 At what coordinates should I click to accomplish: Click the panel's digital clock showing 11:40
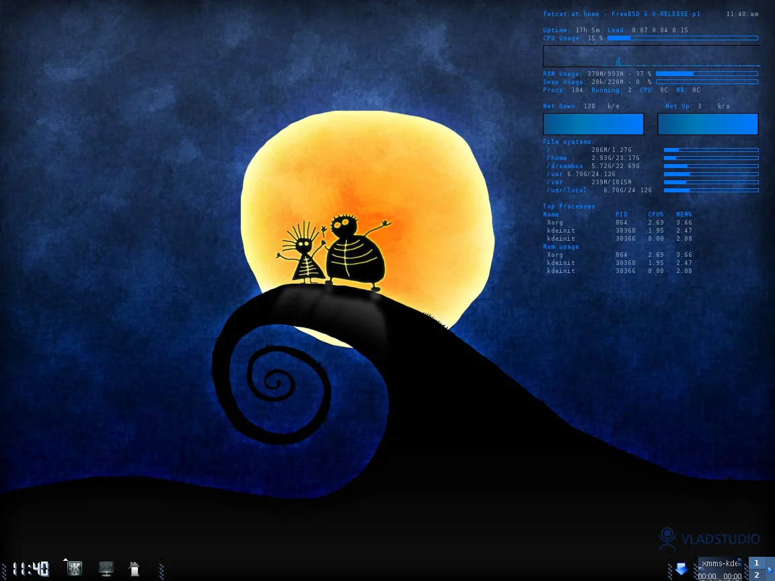tap(31, 569)
